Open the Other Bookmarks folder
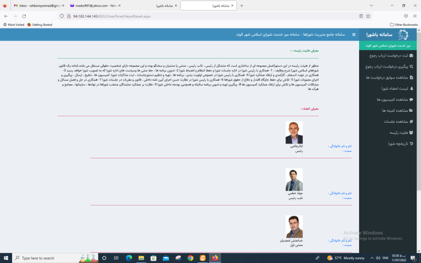Viewport: 421px width, 263px height. pyautogui.click(x=403, y=25)
